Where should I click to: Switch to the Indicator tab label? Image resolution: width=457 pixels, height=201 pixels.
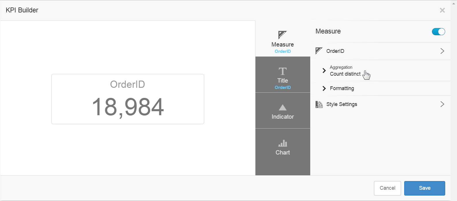[283, 117]
